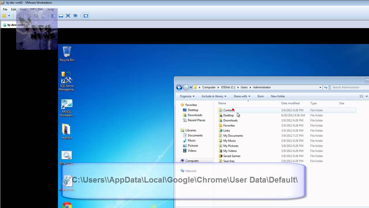Open the Music library
Viewport: 369px width, 208px height.
[x=189, y=140]
